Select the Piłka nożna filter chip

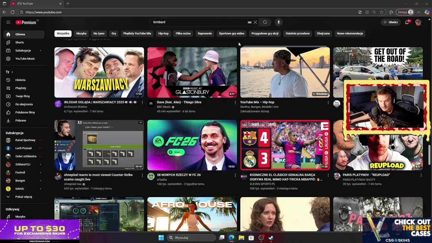[183, 33]
